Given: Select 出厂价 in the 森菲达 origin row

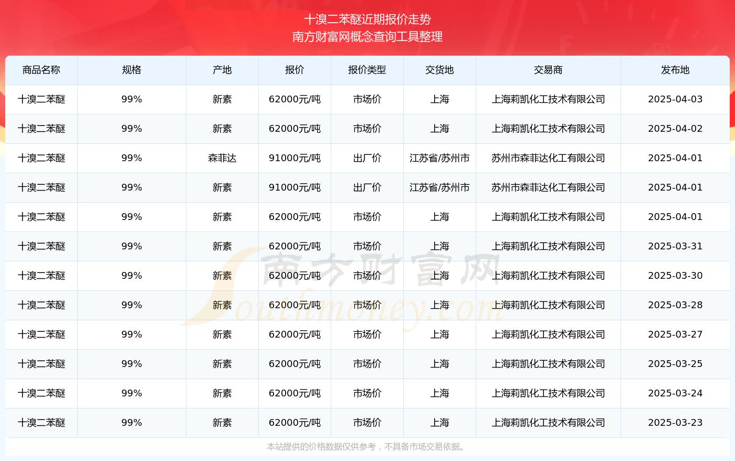Looking at the screenshot, I should click(367, 158).
